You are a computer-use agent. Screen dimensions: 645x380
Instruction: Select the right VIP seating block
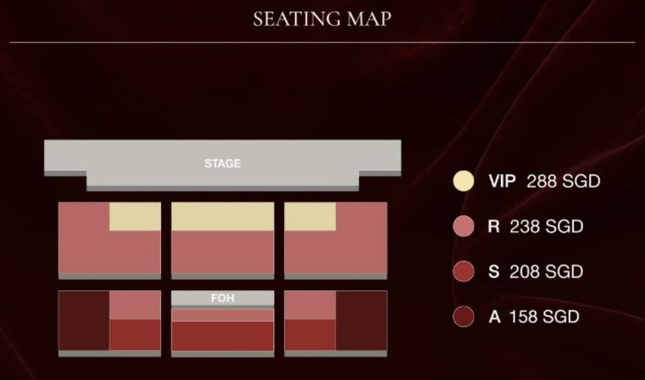310,216
